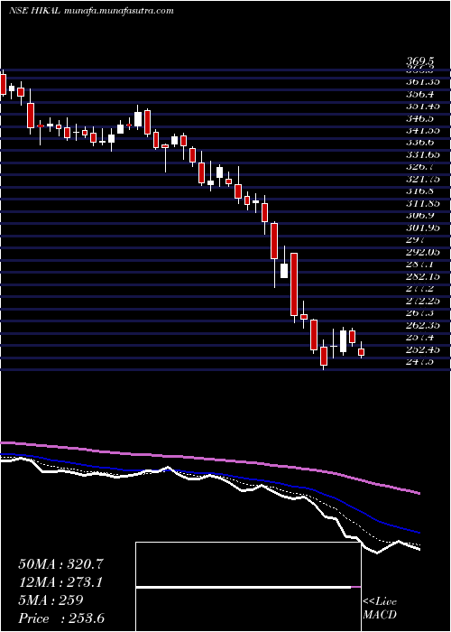
Task: Select the 336.6 price level label
Action: coord(421,143)
